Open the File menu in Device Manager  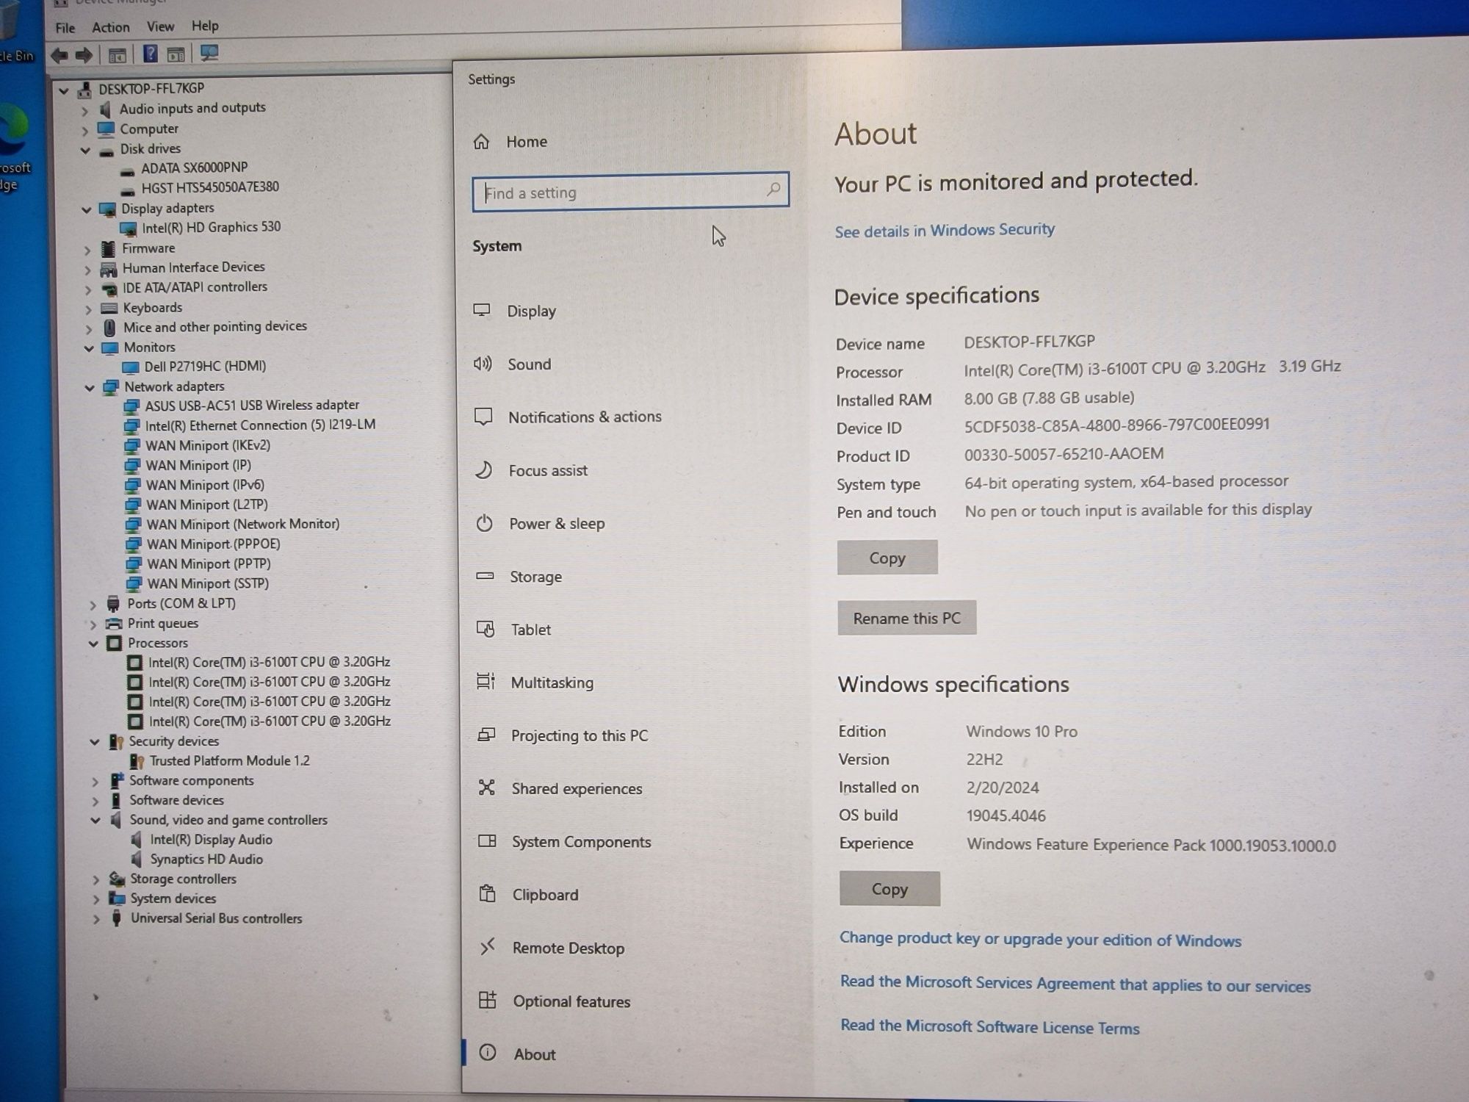click(65, 28)
